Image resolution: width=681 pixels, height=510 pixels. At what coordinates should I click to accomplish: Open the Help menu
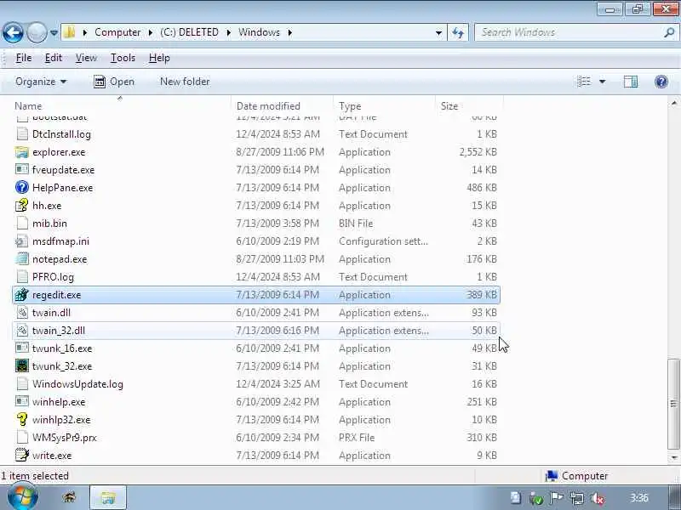click(x=159, y=58)
